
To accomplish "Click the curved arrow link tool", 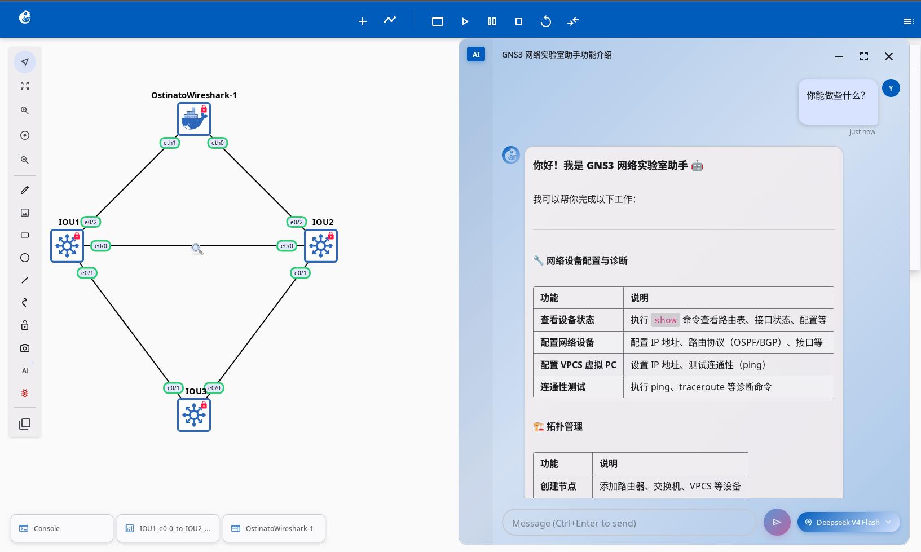I will click(x=25, y=303).
